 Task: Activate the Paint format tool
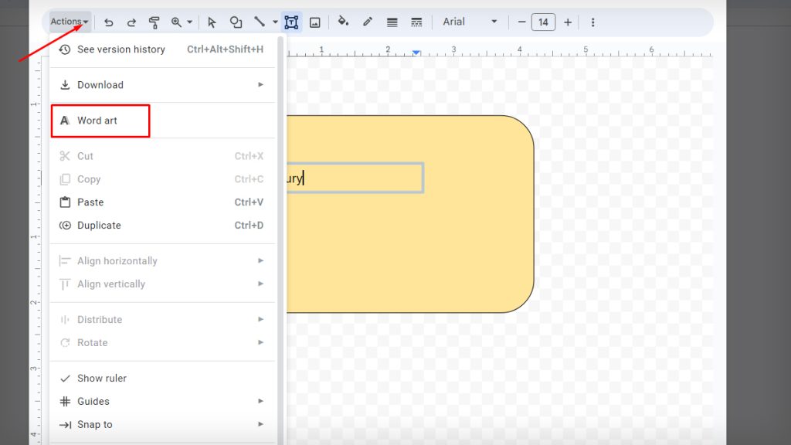click(154, 22)
